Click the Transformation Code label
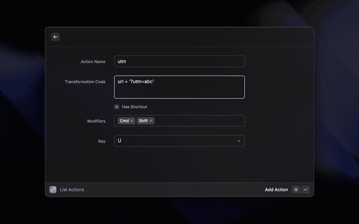Screen dimensions: 359x224 (85, 82)
